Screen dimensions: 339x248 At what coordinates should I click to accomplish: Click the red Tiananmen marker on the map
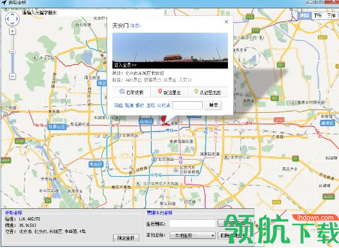coord(165,121)
